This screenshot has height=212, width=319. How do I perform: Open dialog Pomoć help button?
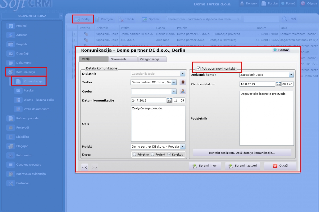click(281, 50)
